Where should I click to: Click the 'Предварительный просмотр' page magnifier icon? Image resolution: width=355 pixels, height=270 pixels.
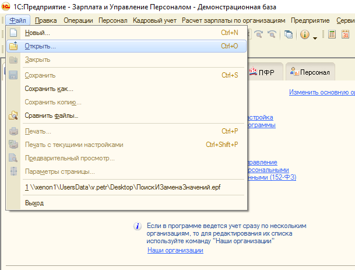(x=13, y=158)
